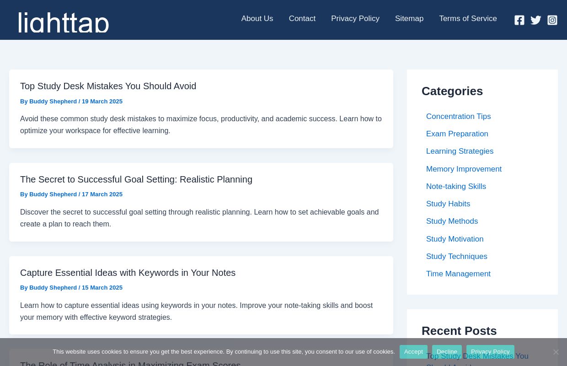Open the Contact menu item

click(x=302, y=19)
